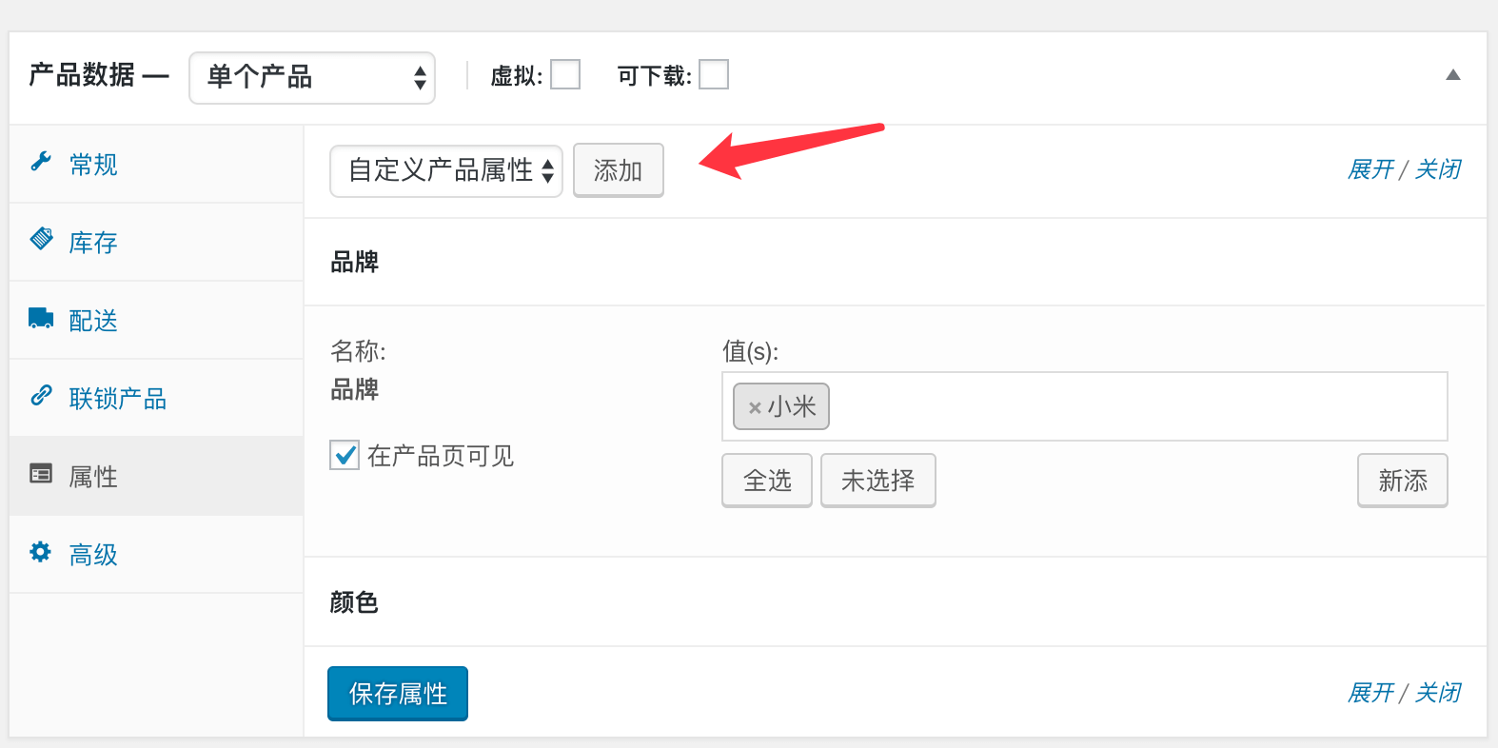Click the chain link icon for 联锁产品
Image resolution: width=1498 pixels, height=748 pixels.
click(x=41, y=395)
